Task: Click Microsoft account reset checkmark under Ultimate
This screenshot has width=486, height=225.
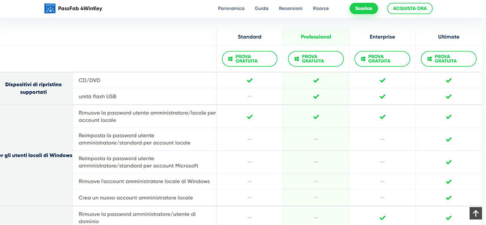Action: click(x=448, y=162)
